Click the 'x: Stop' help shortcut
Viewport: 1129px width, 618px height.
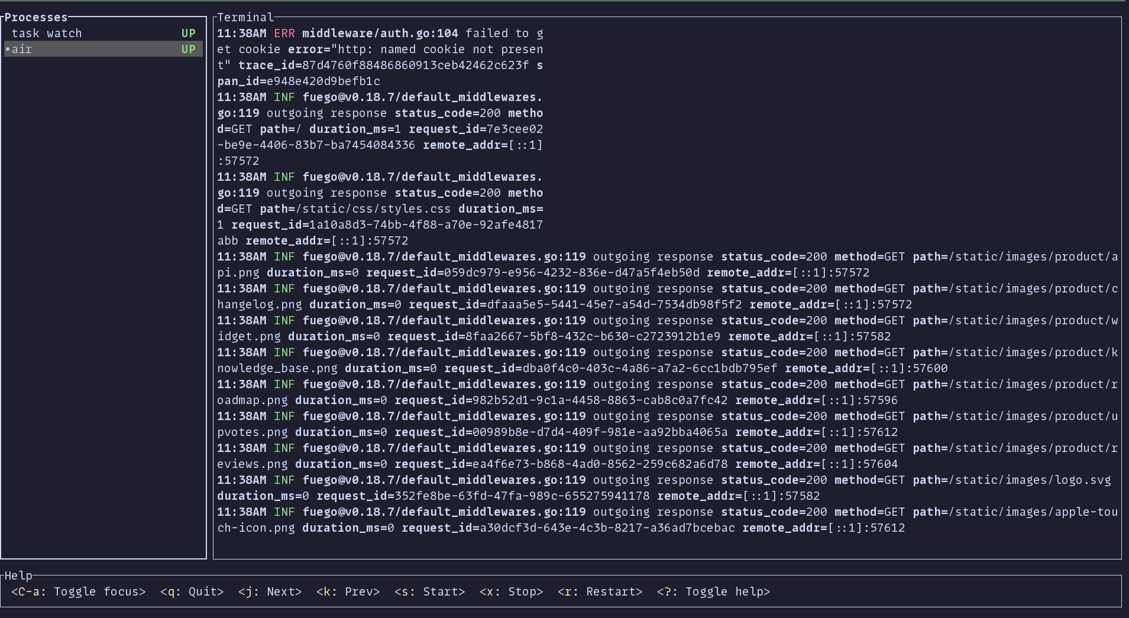[511, 592]
